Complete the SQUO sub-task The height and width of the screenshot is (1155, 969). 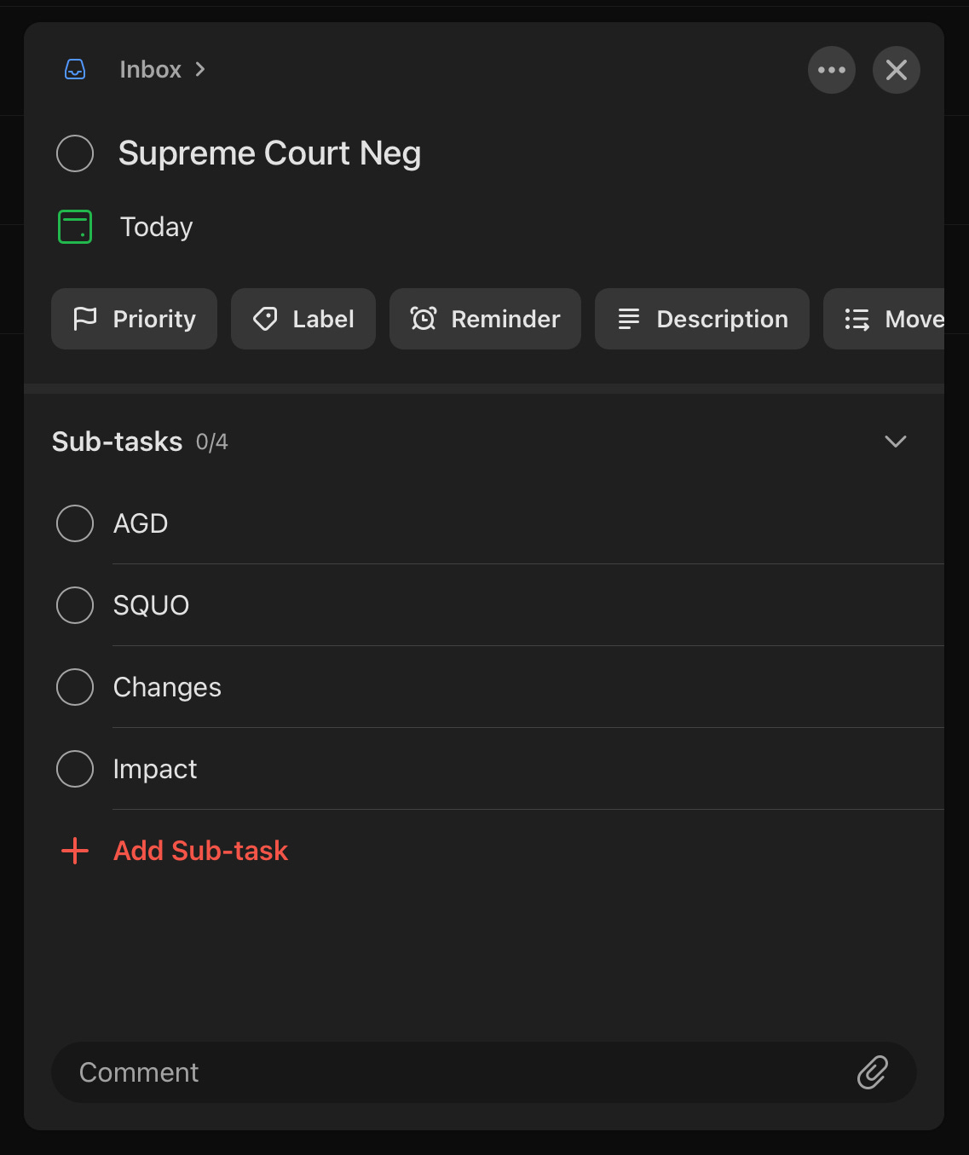pos(75,605)
